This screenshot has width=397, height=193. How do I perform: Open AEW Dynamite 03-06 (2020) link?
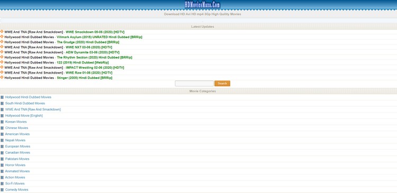pyautogui.click(x=93, y=52)
